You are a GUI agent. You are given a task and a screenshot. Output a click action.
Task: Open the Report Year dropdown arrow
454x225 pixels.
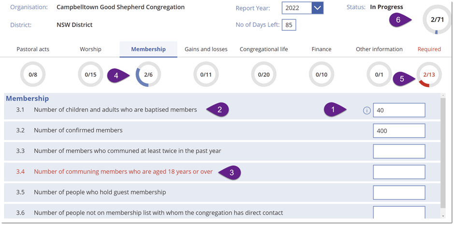pyautogui.click(x=317, y=8)
